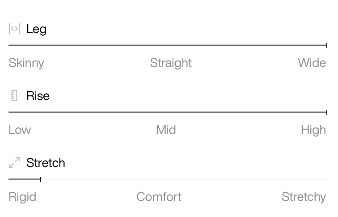Image resolution: width=338 pixels, height=217 pixels.
Task: Select the Stretchy stretch label
Action: [x=304, y=197]
